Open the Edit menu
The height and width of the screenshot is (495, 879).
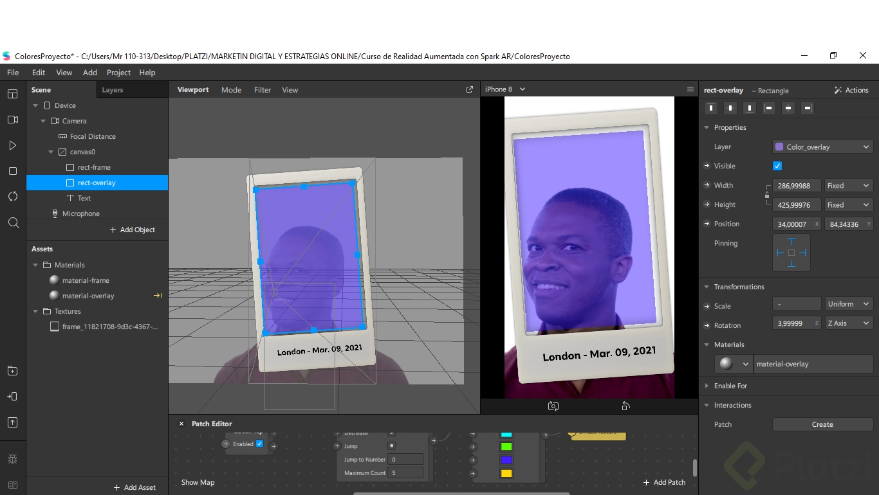click(x=39, y=73)
